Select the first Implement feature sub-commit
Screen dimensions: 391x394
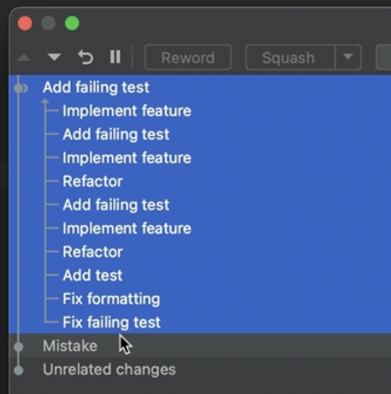point(126,111)
